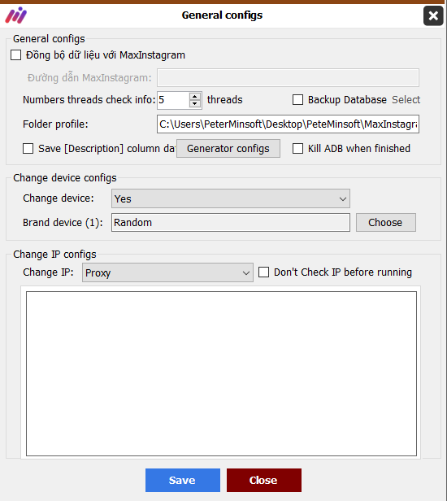
Task: Click the Brand device Random text field
Action: [x=231, y=222]
